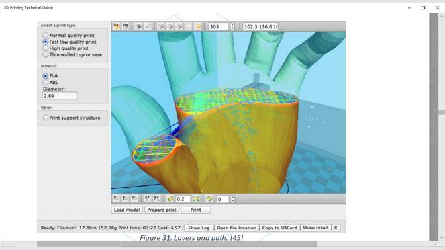Click the flip Y mirror icon
Image resolution: width=445 pixels, height=250 pixels.
125,198
